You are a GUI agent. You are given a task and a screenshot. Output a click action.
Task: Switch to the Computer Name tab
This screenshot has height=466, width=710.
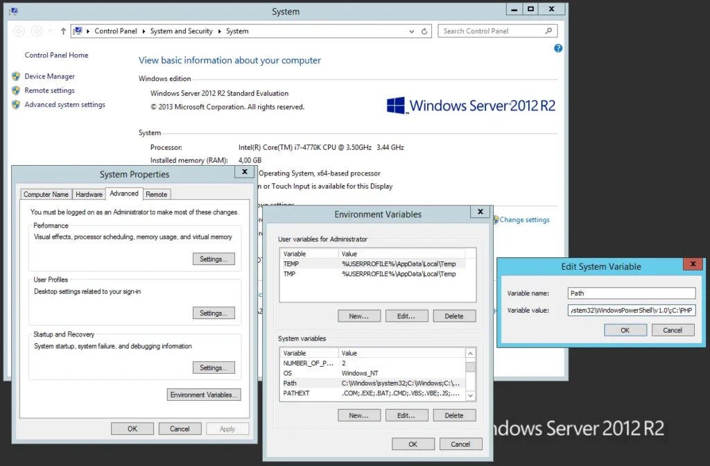pos(46,195)
